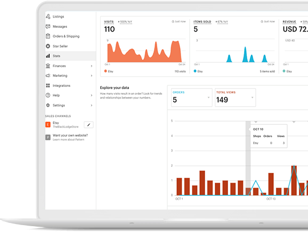Click the 5 items sold text

(268, 71)
